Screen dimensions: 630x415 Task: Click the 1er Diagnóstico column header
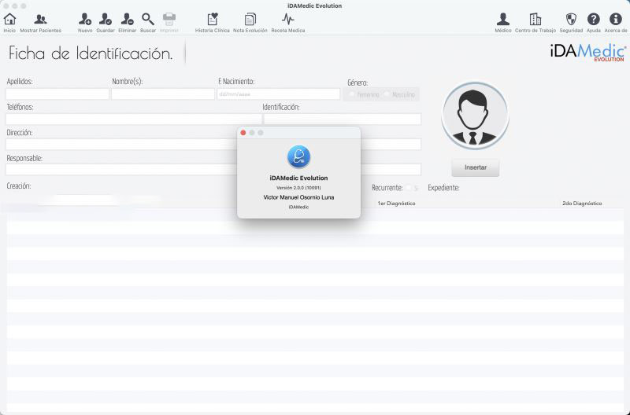tap(396, 204)
